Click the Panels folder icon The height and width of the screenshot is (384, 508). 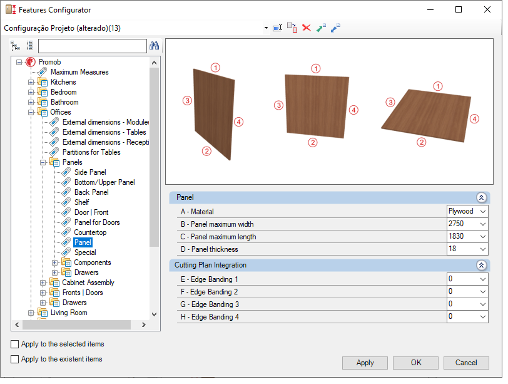54,162
